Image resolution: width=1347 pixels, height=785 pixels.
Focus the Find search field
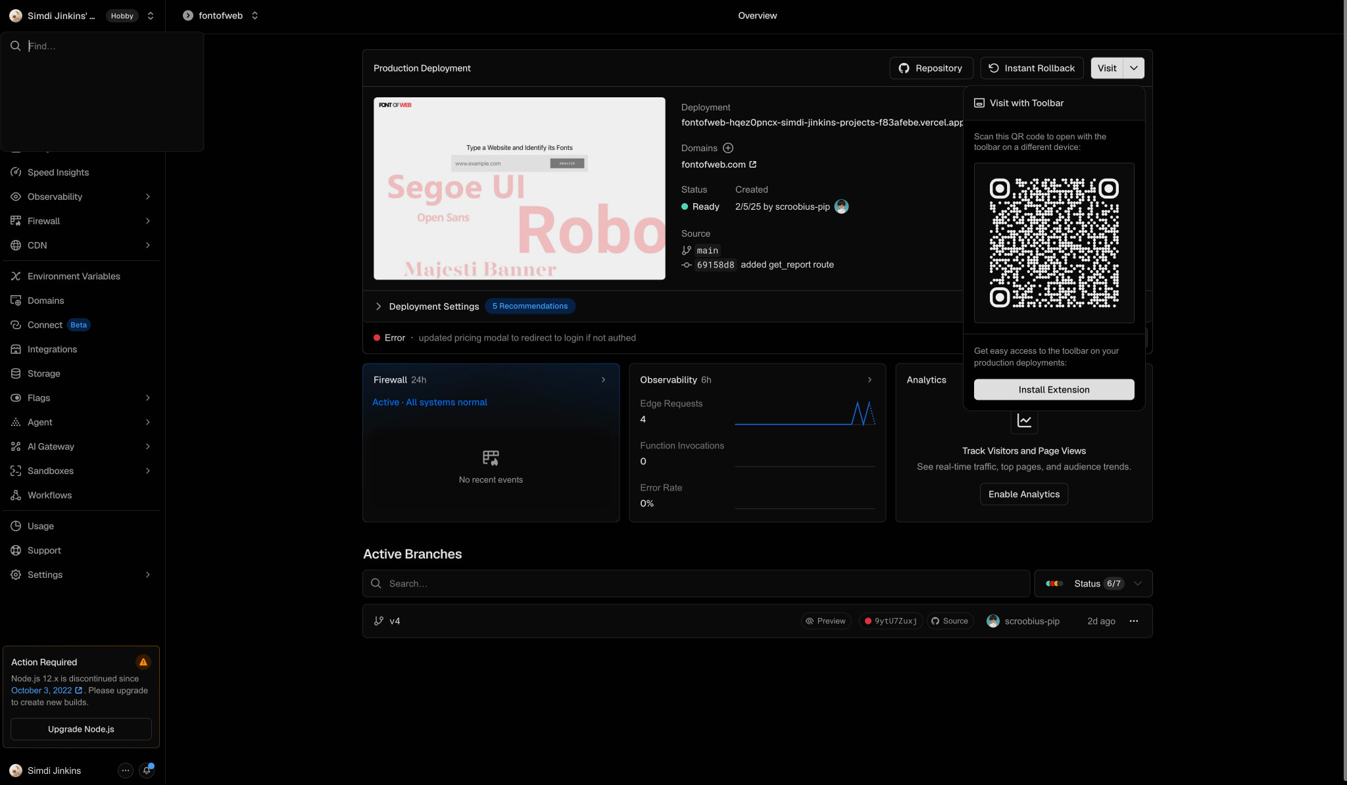tap(102, 46)
